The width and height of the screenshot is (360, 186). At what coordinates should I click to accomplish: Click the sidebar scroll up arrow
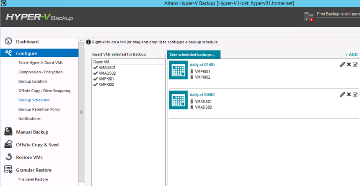click(x=81, y=40)
